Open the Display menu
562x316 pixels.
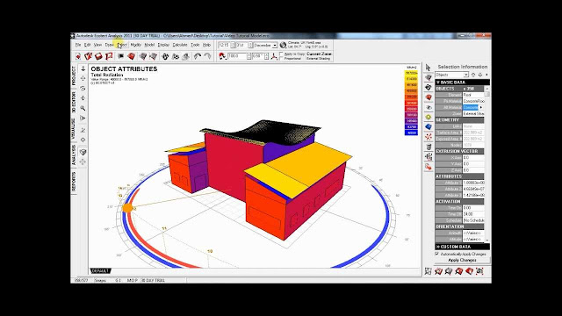coord(163,45)
